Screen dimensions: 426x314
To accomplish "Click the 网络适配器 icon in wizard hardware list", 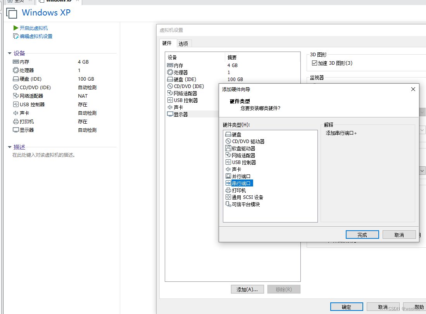I will tap(228, 155).
